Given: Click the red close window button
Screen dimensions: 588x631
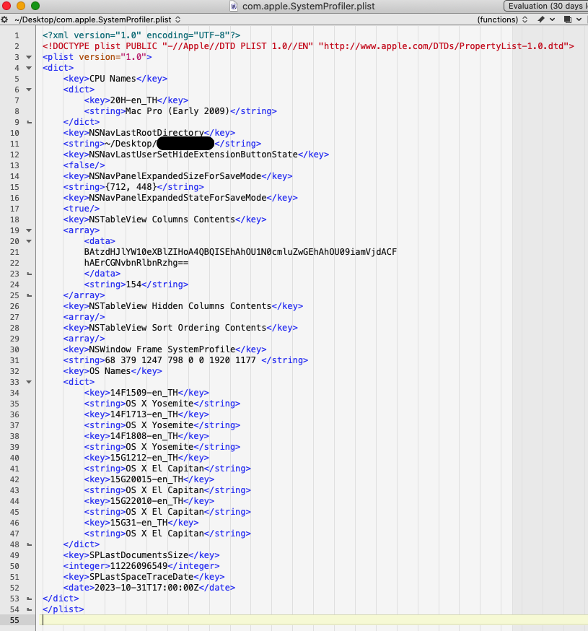Looking at the screenshot, I should [6, 6].
